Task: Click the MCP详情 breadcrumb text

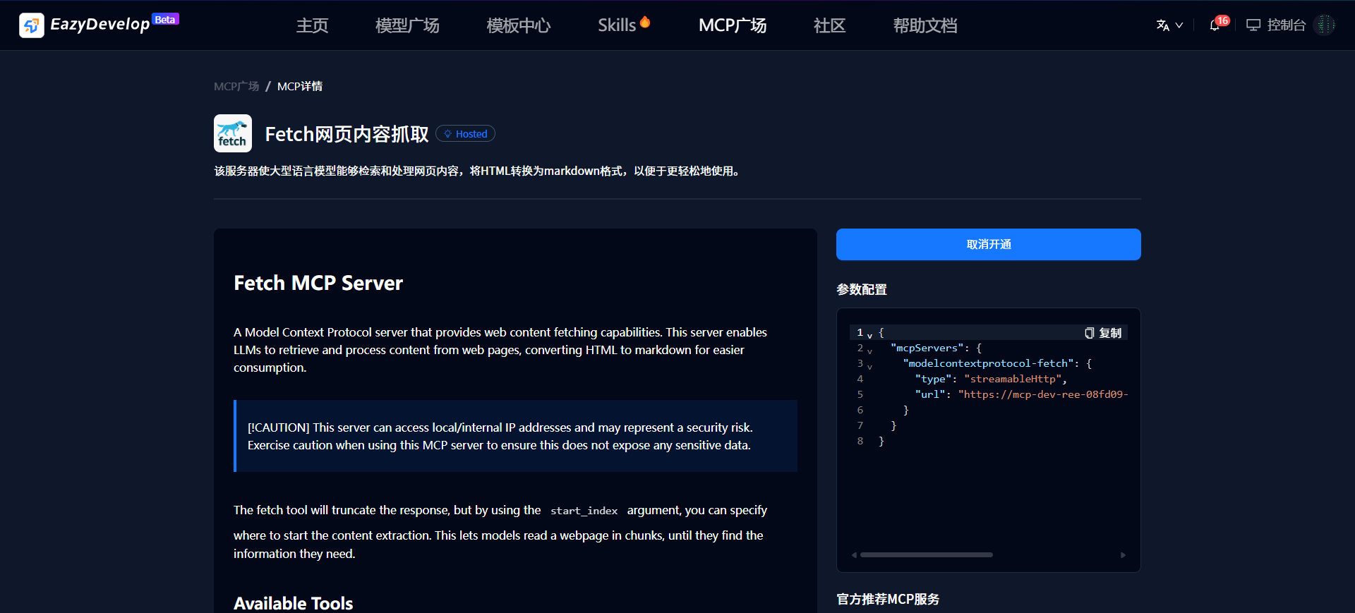Action: (x=300, y=86)
